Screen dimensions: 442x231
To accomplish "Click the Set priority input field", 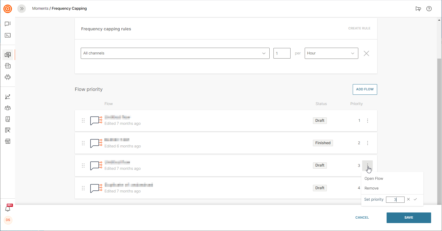I will (x=395, y=200).
